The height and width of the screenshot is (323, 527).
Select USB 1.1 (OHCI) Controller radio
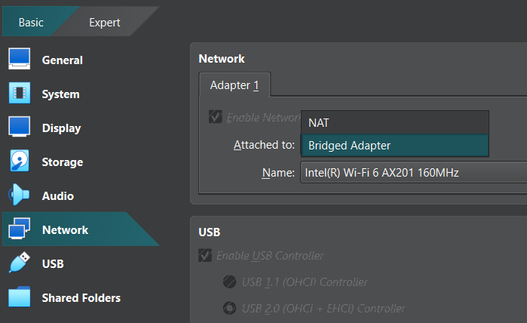pos(229,282)
